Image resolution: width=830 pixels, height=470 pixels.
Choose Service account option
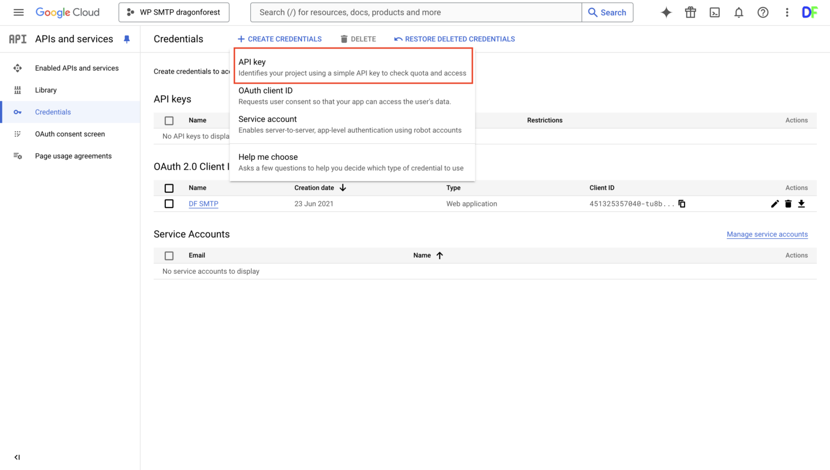(x=352, y=124)
